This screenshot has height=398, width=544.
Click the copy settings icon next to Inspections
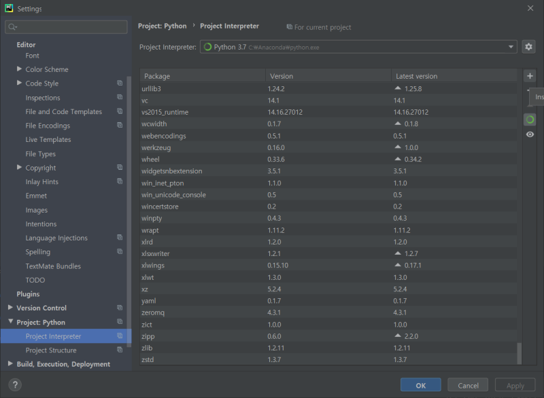pyautogui.click(x=121, y=97)
